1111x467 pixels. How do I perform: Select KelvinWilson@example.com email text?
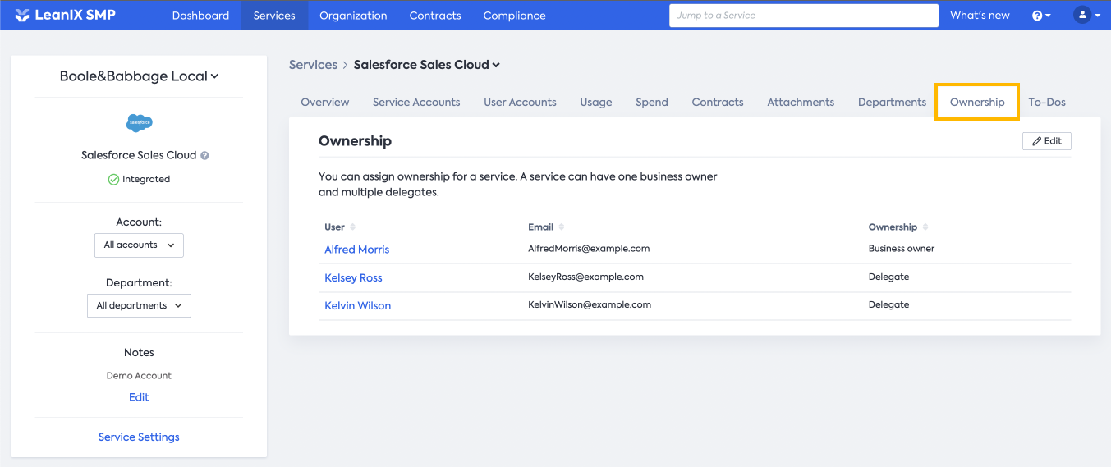[x=590, y=304]
